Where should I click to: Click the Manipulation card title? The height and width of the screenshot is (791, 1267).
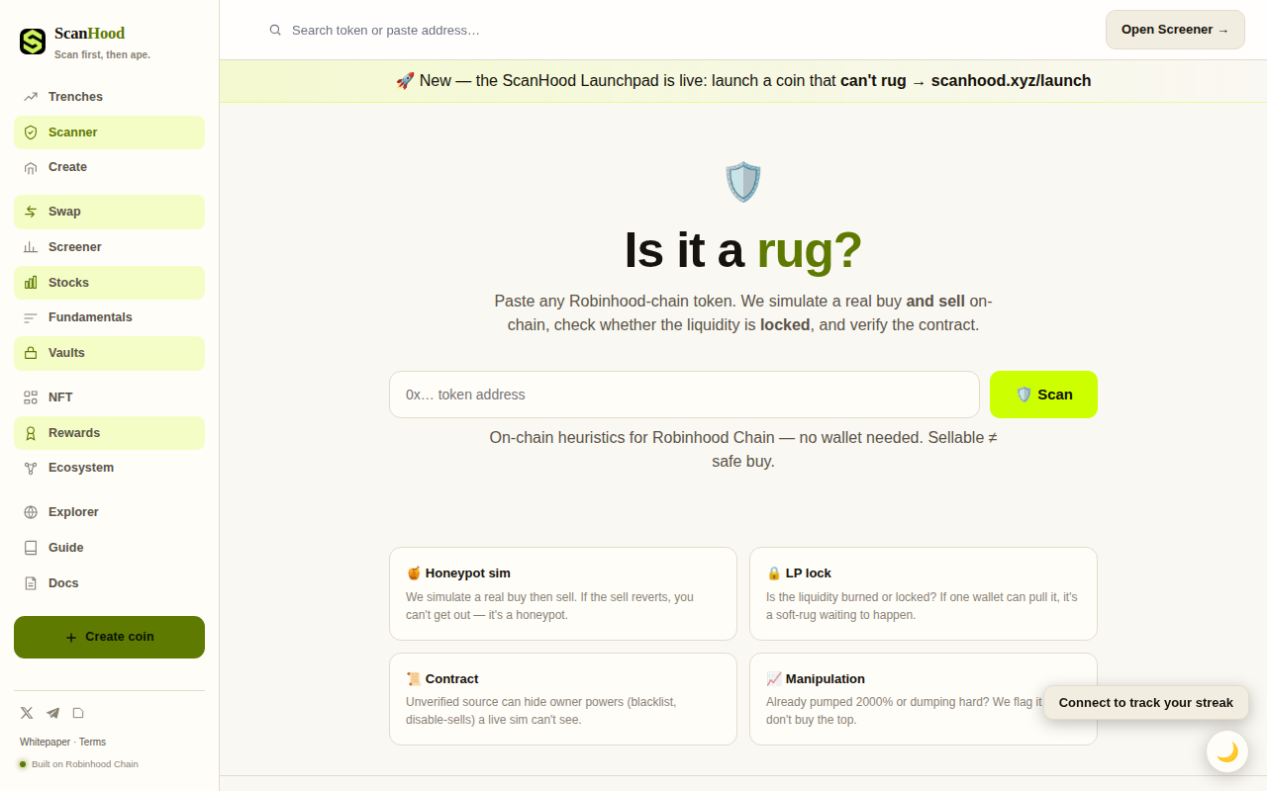click(816, 679)
